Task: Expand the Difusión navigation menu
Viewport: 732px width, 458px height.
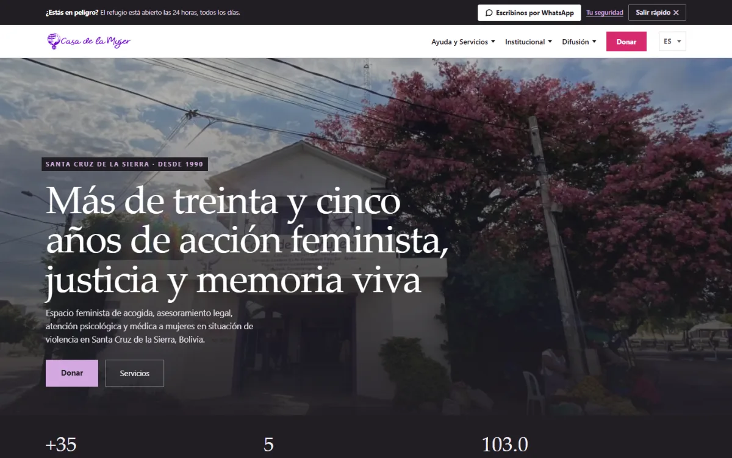Action: coord(579,42)
